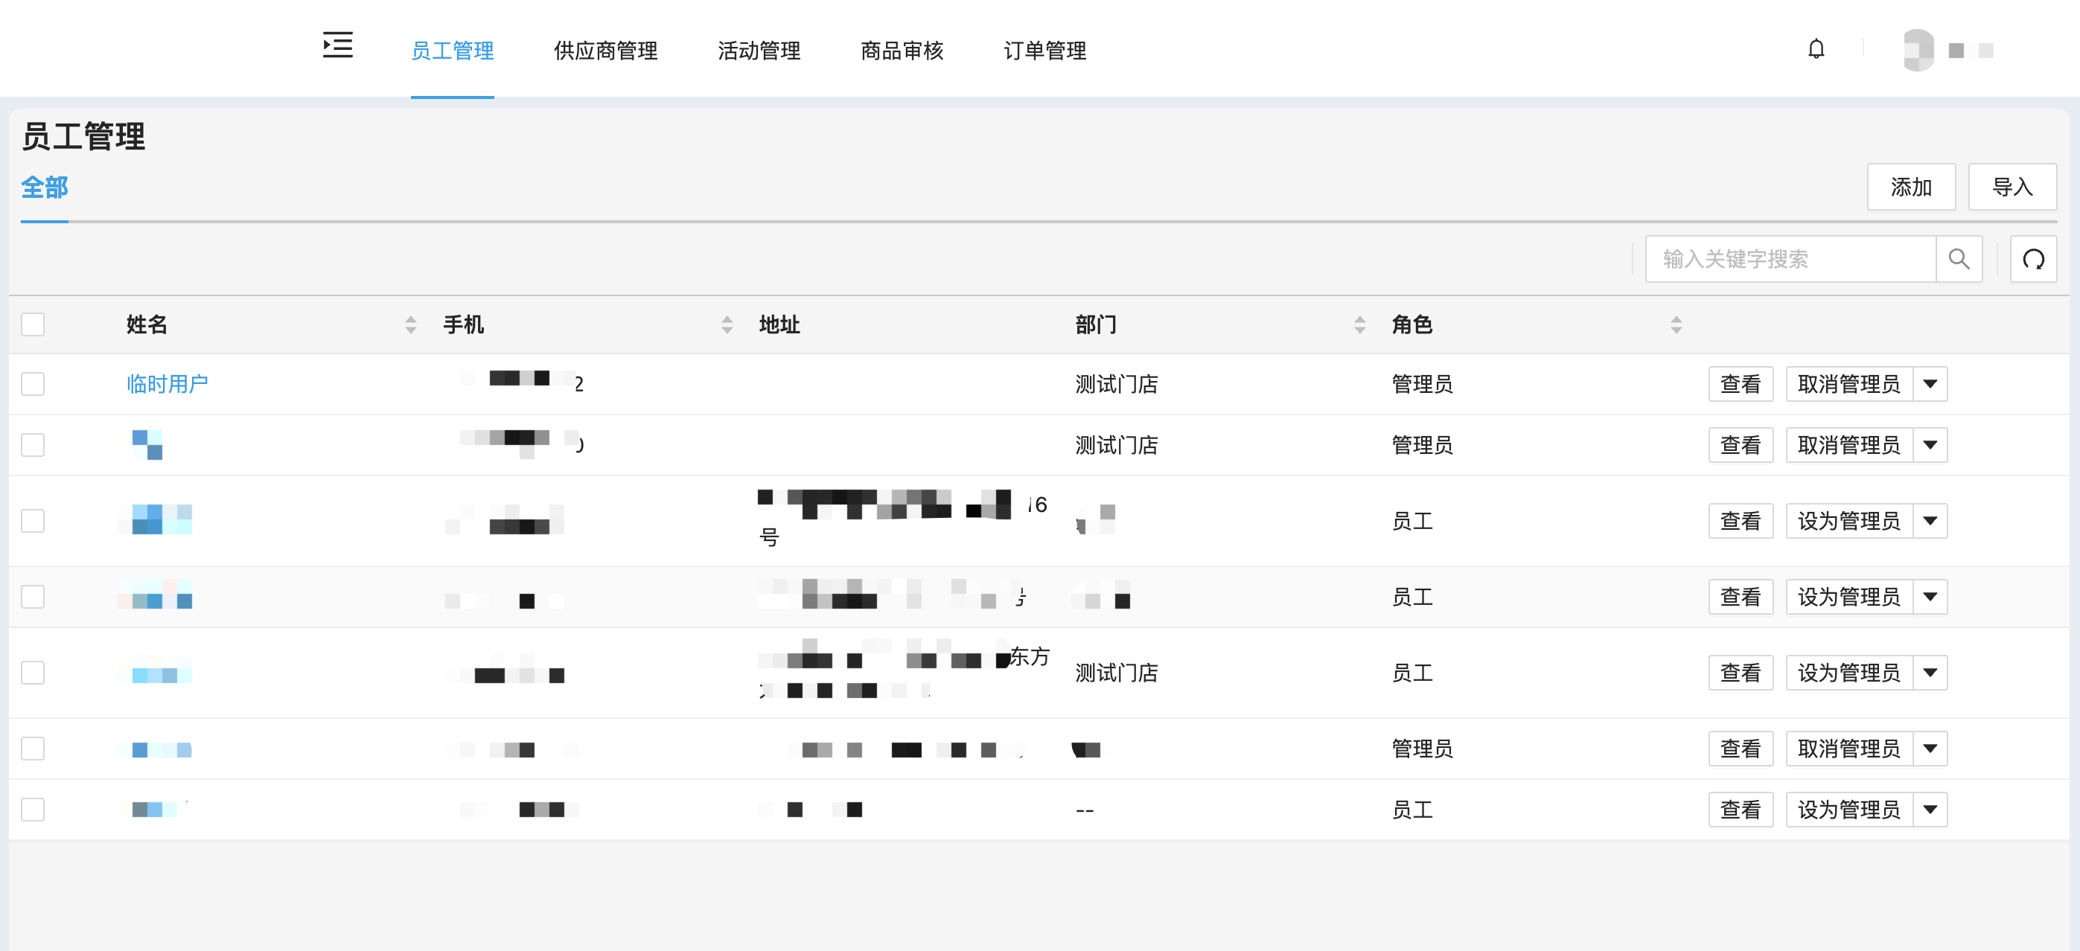Screen dimensions: 2080x951
Task: Expand dropdown arrow beside 临时用户's 取消管理员
Action: (x=1929, y=384)
